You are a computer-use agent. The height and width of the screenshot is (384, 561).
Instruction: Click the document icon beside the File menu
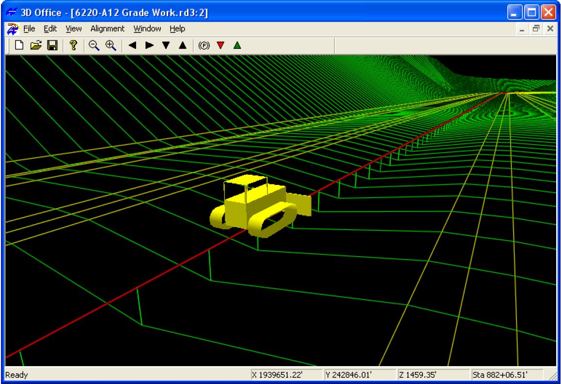[x=13, y=29]
